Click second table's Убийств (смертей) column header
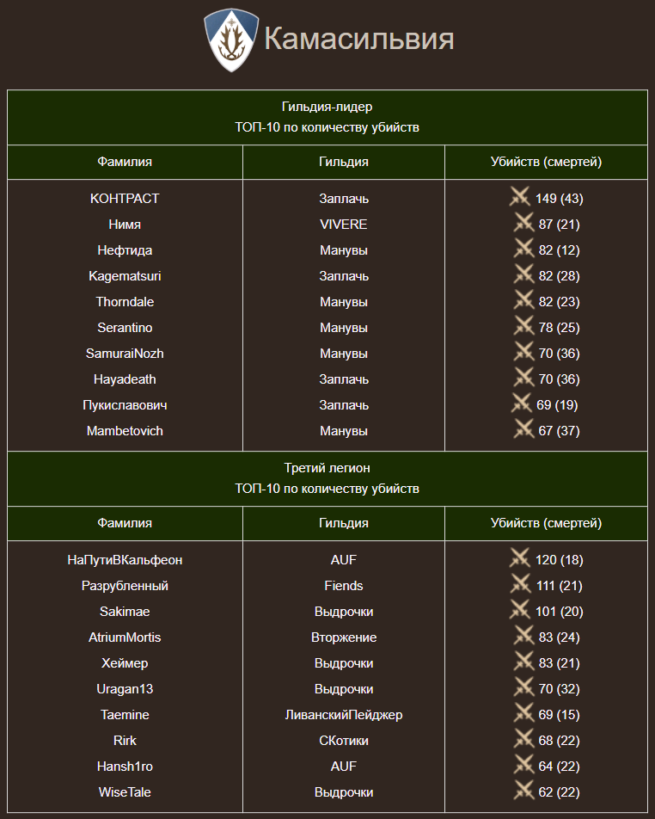 click(546, 523)
